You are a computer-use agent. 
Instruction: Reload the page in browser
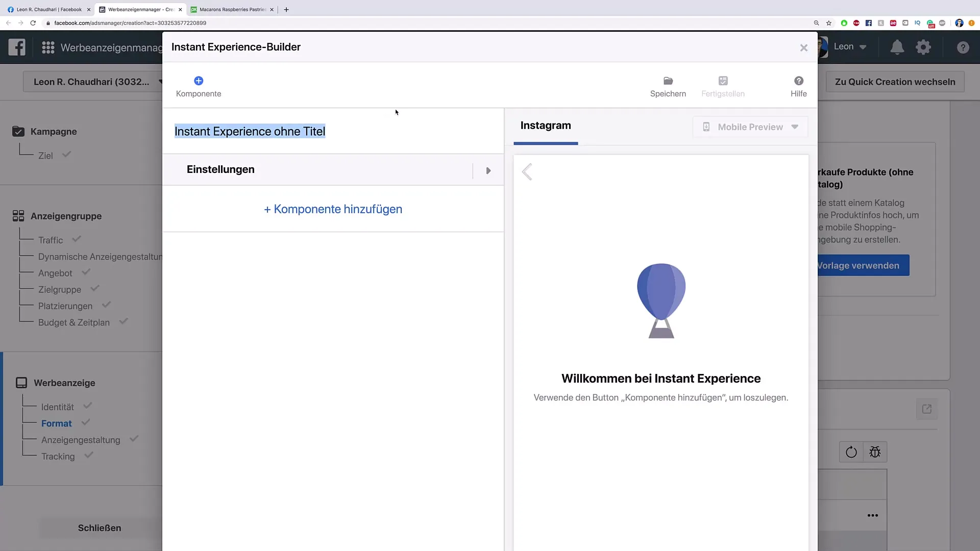(33, 23)
